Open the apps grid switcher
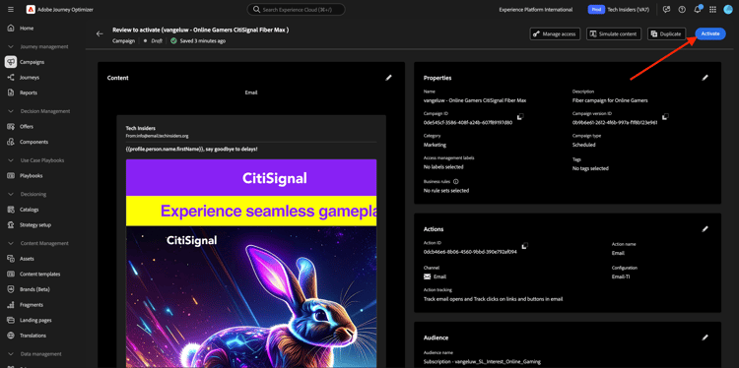The width and height of the screenshot is (739, 368). click(x=712, y=10)
